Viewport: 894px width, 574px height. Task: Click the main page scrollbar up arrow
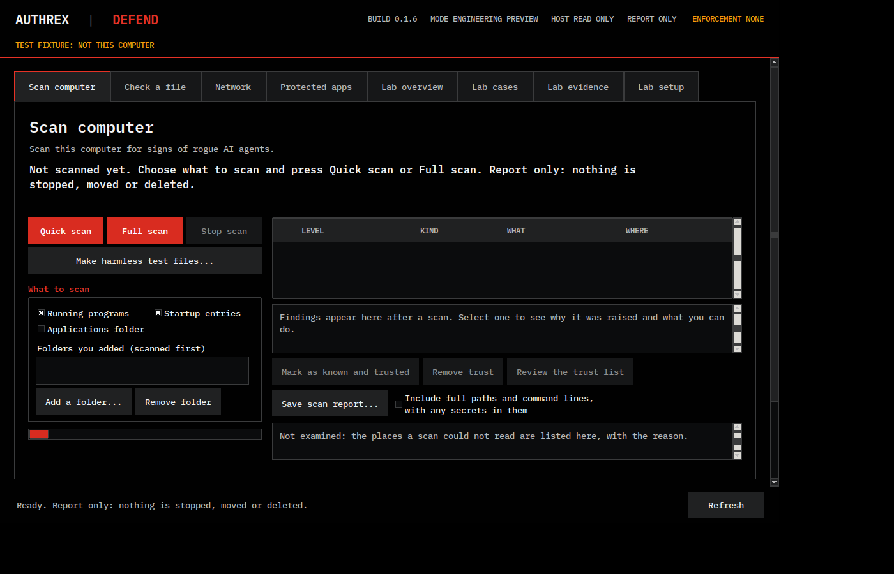coord(775,63)
